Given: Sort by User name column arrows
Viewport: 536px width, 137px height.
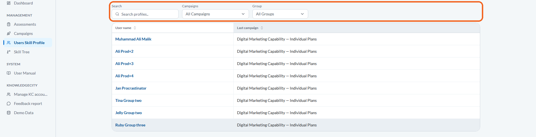Looking at the screenshot, I should pyautogui.click(x=135, y=28).
